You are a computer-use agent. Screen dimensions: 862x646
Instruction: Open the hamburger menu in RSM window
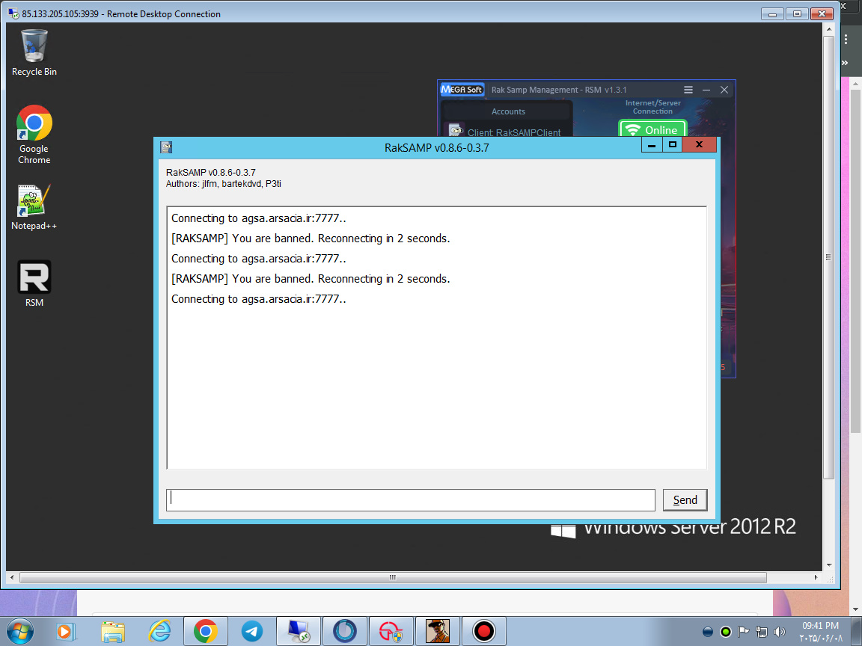pos(688,90)
